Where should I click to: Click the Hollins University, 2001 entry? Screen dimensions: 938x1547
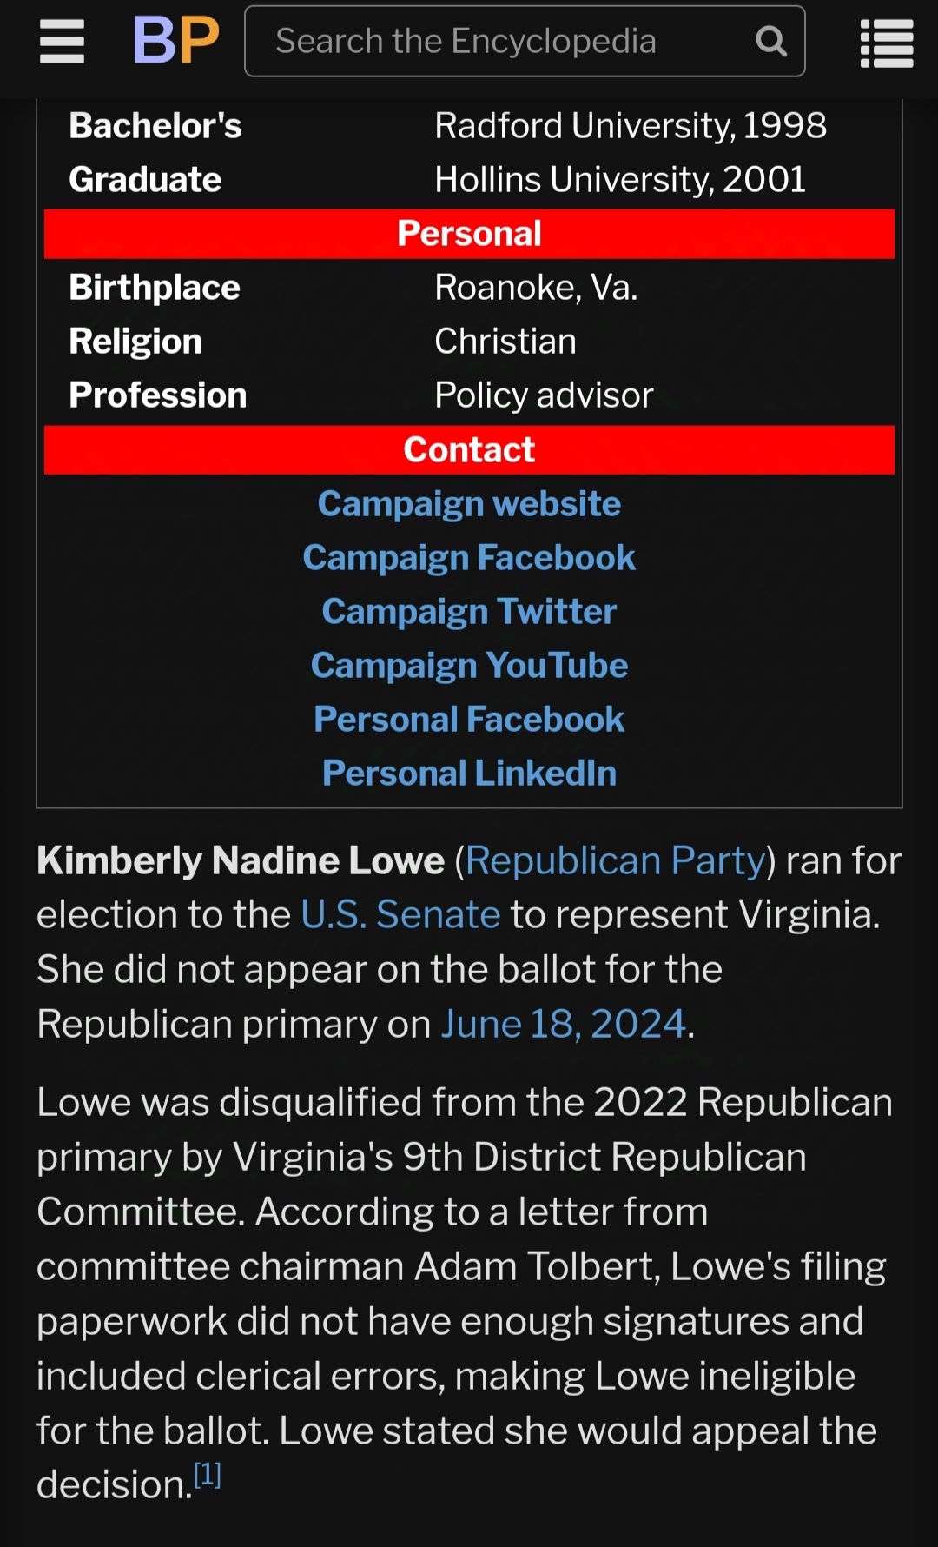pyautogui.click(x=620, y=180)
